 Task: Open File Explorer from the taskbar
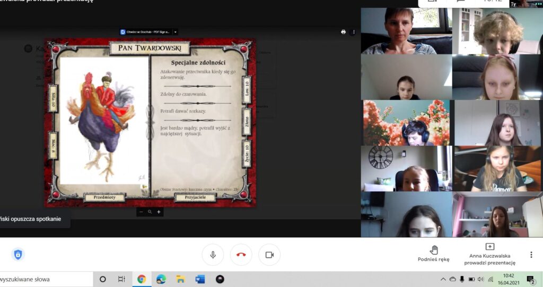coord(180,279)
